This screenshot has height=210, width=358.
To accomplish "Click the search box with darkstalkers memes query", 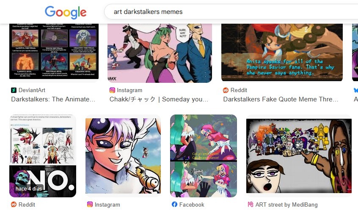I will tap(231, 12).
